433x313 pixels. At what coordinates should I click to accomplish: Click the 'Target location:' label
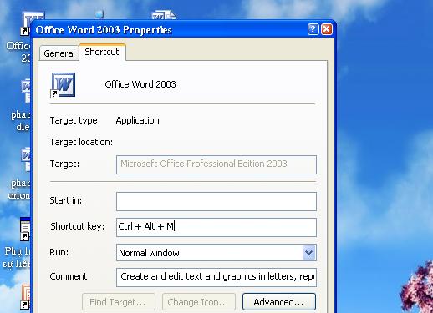(x=81, y=142)
